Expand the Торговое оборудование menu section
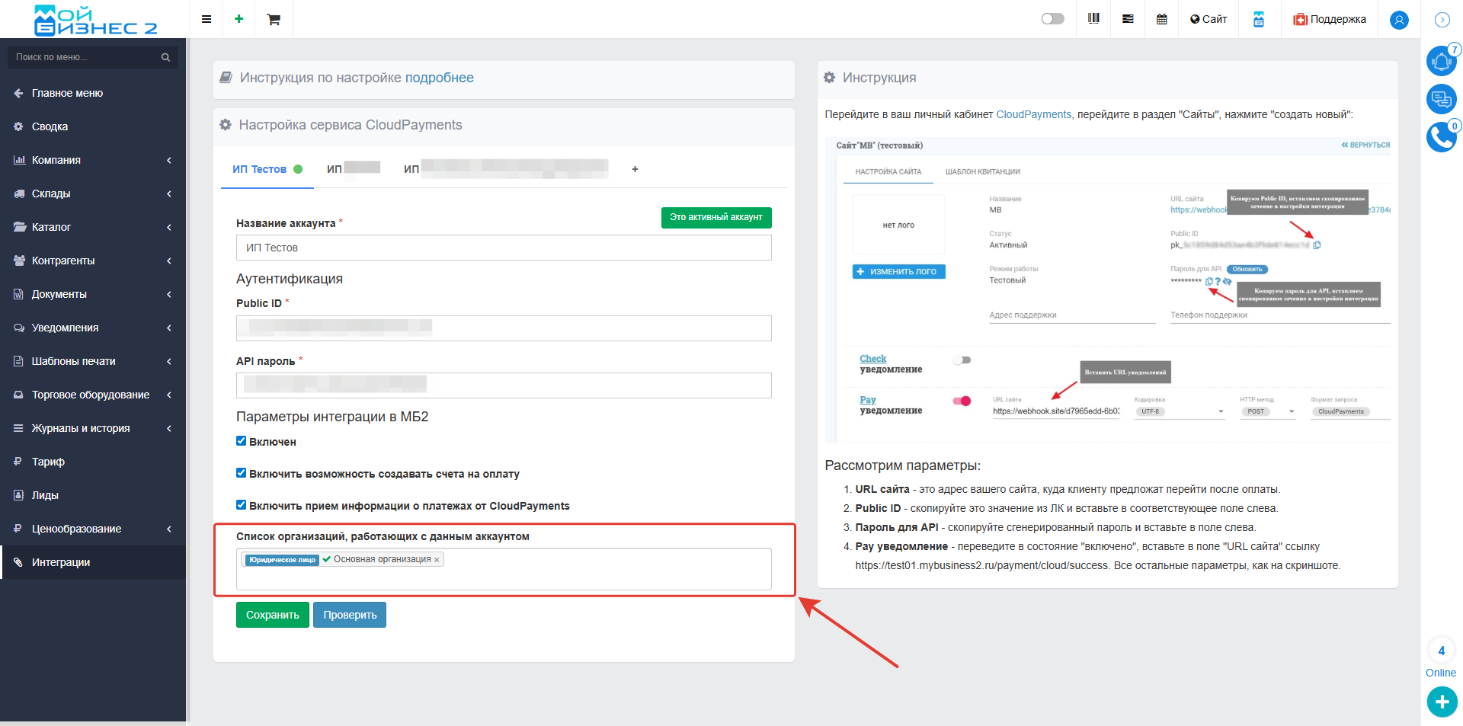 (93, 395)
